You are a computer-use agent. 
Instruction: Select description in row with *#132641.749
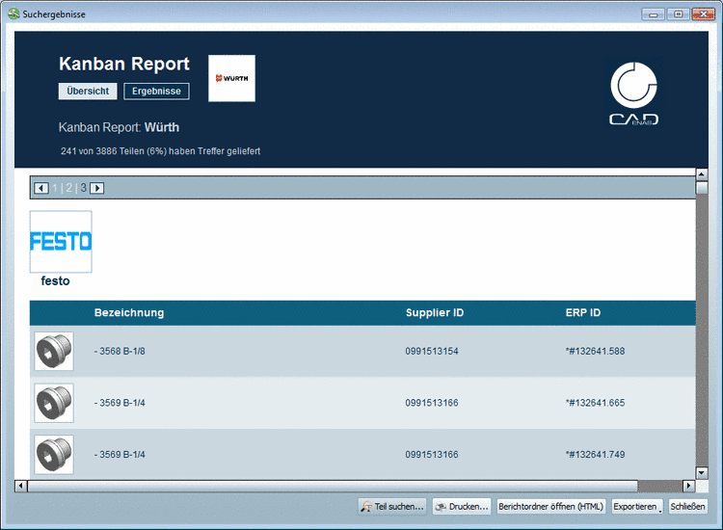pyautogui.click(x=120, y=455)
